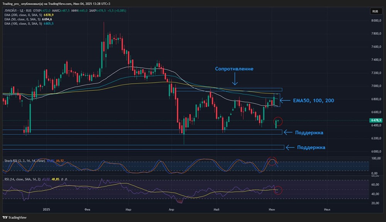Click the TradingView logo at bottom left
The image size is (386, 222).
click(x=14, y=218)
